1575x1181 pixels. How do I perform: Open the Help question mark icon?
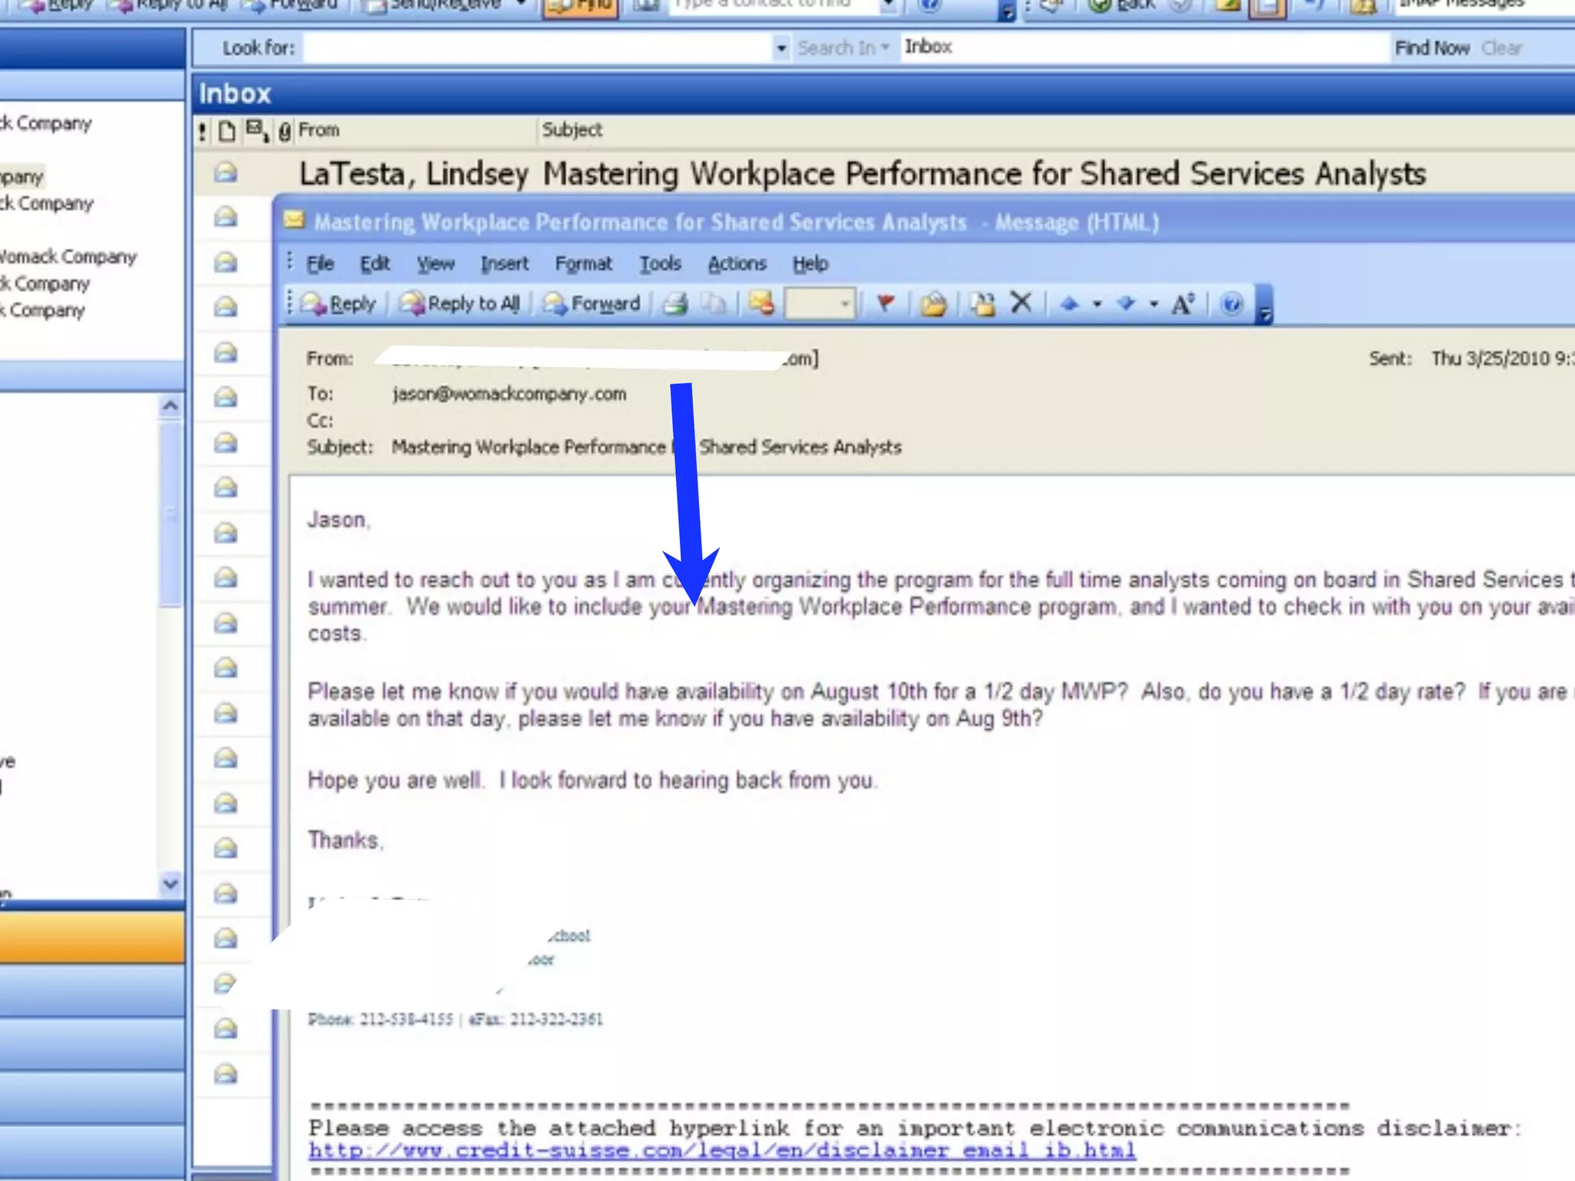(1231, 304)
